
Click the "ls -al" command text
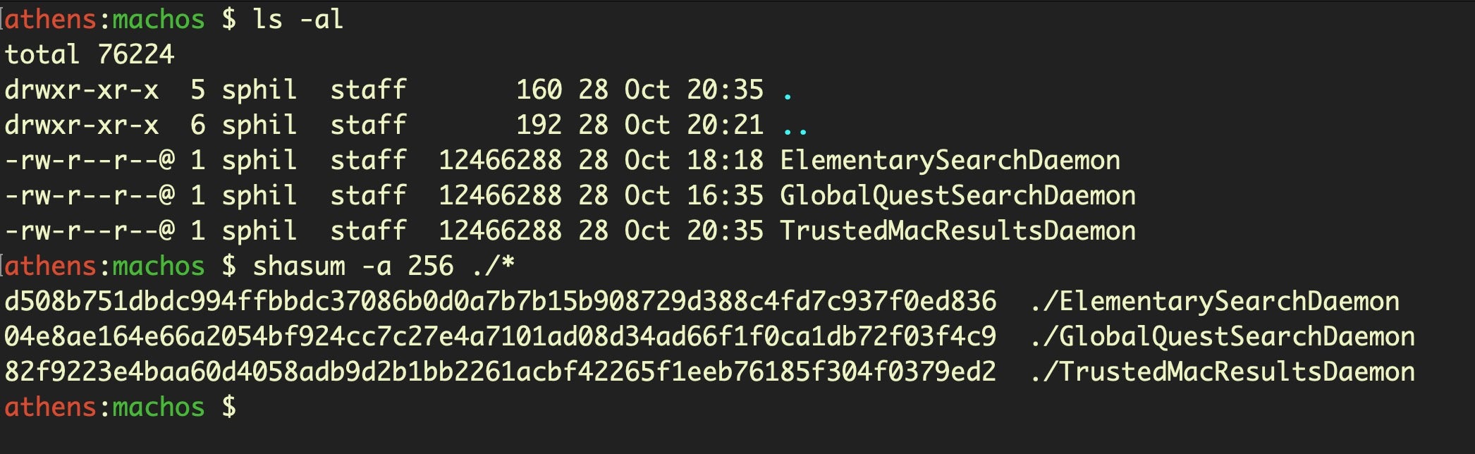click(x=298, y=19)
